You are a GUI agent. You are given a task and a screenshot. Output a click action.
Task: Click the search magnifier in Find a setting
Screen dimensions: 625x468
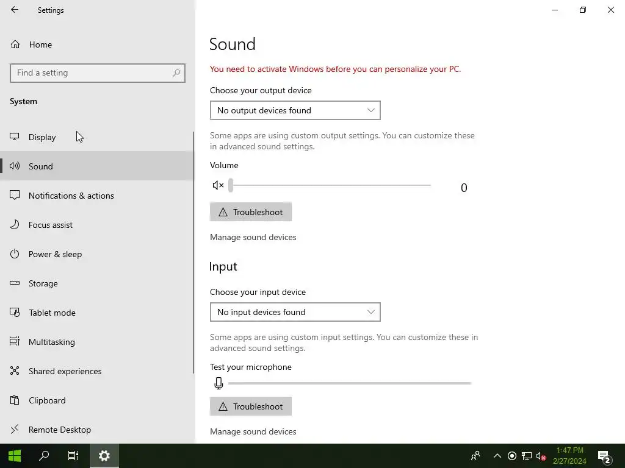click(x=176, y=73)
